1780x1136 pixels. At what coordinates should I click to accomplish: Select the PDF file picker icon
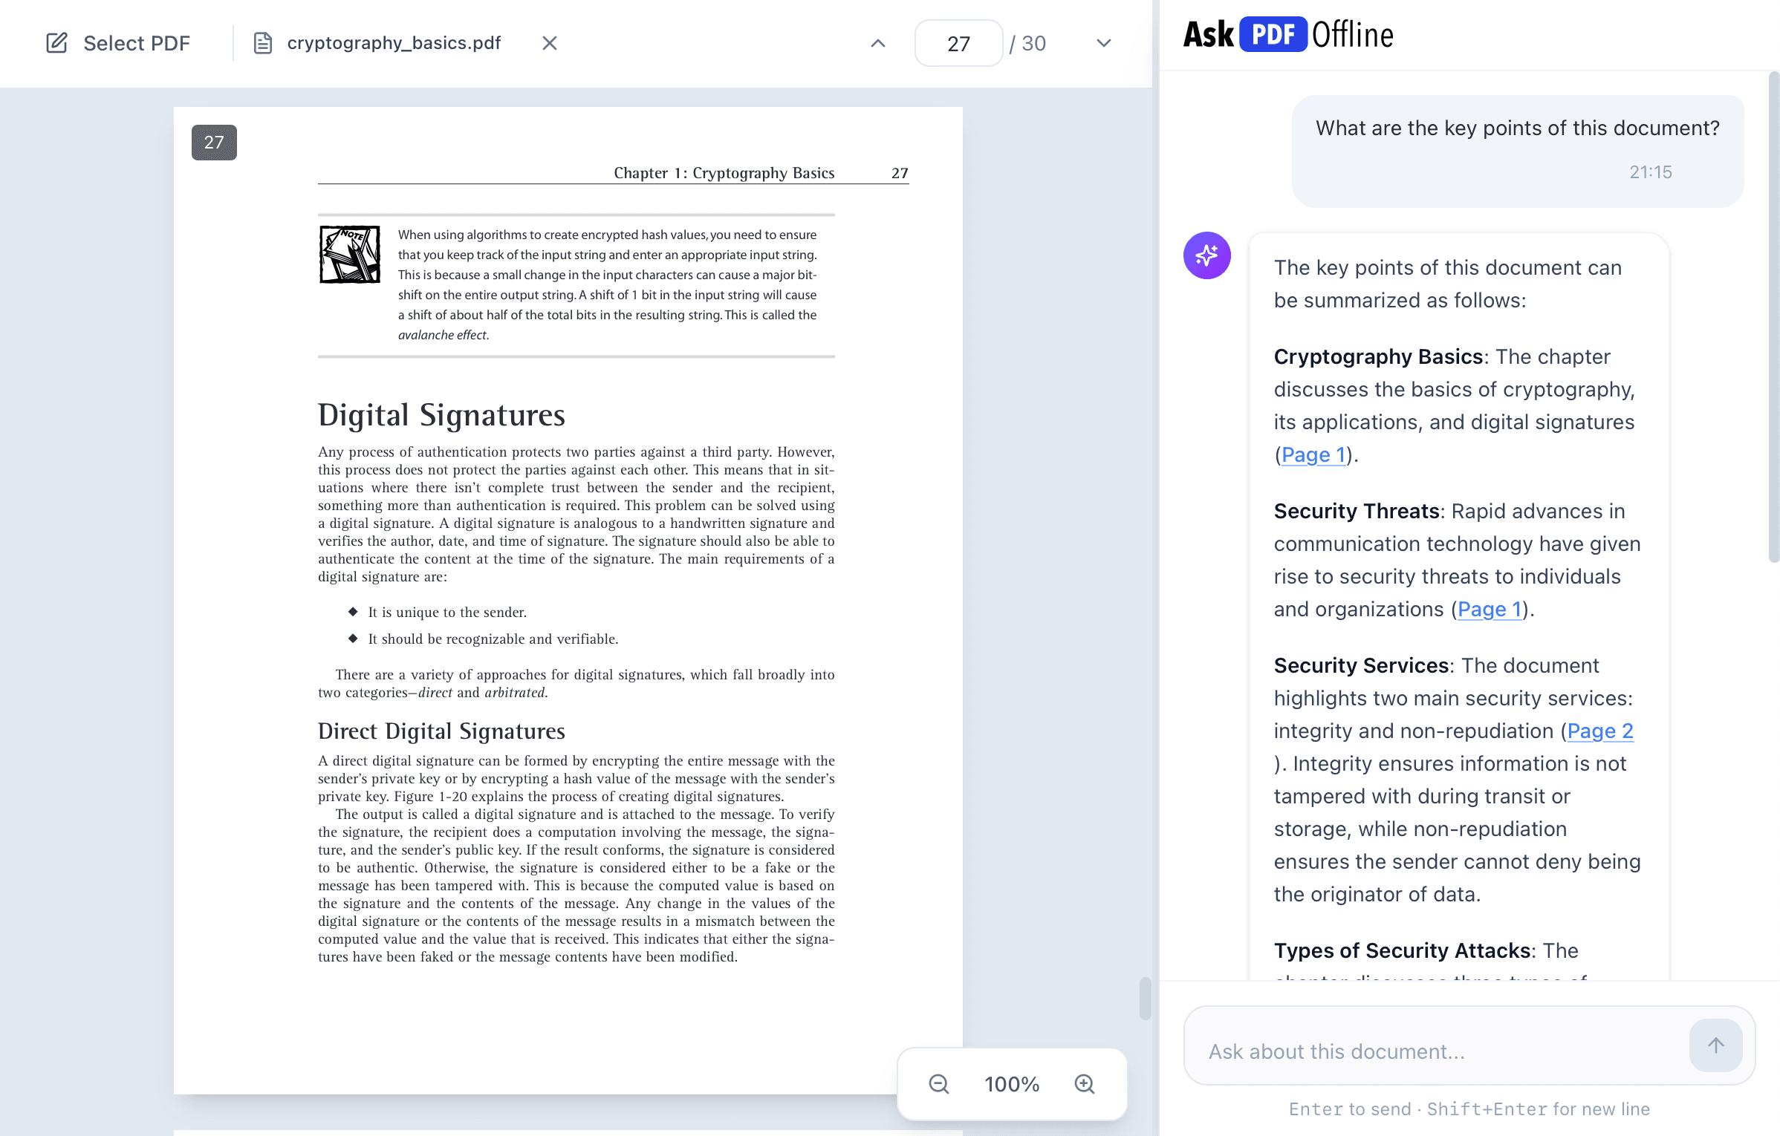pos(58,42)
